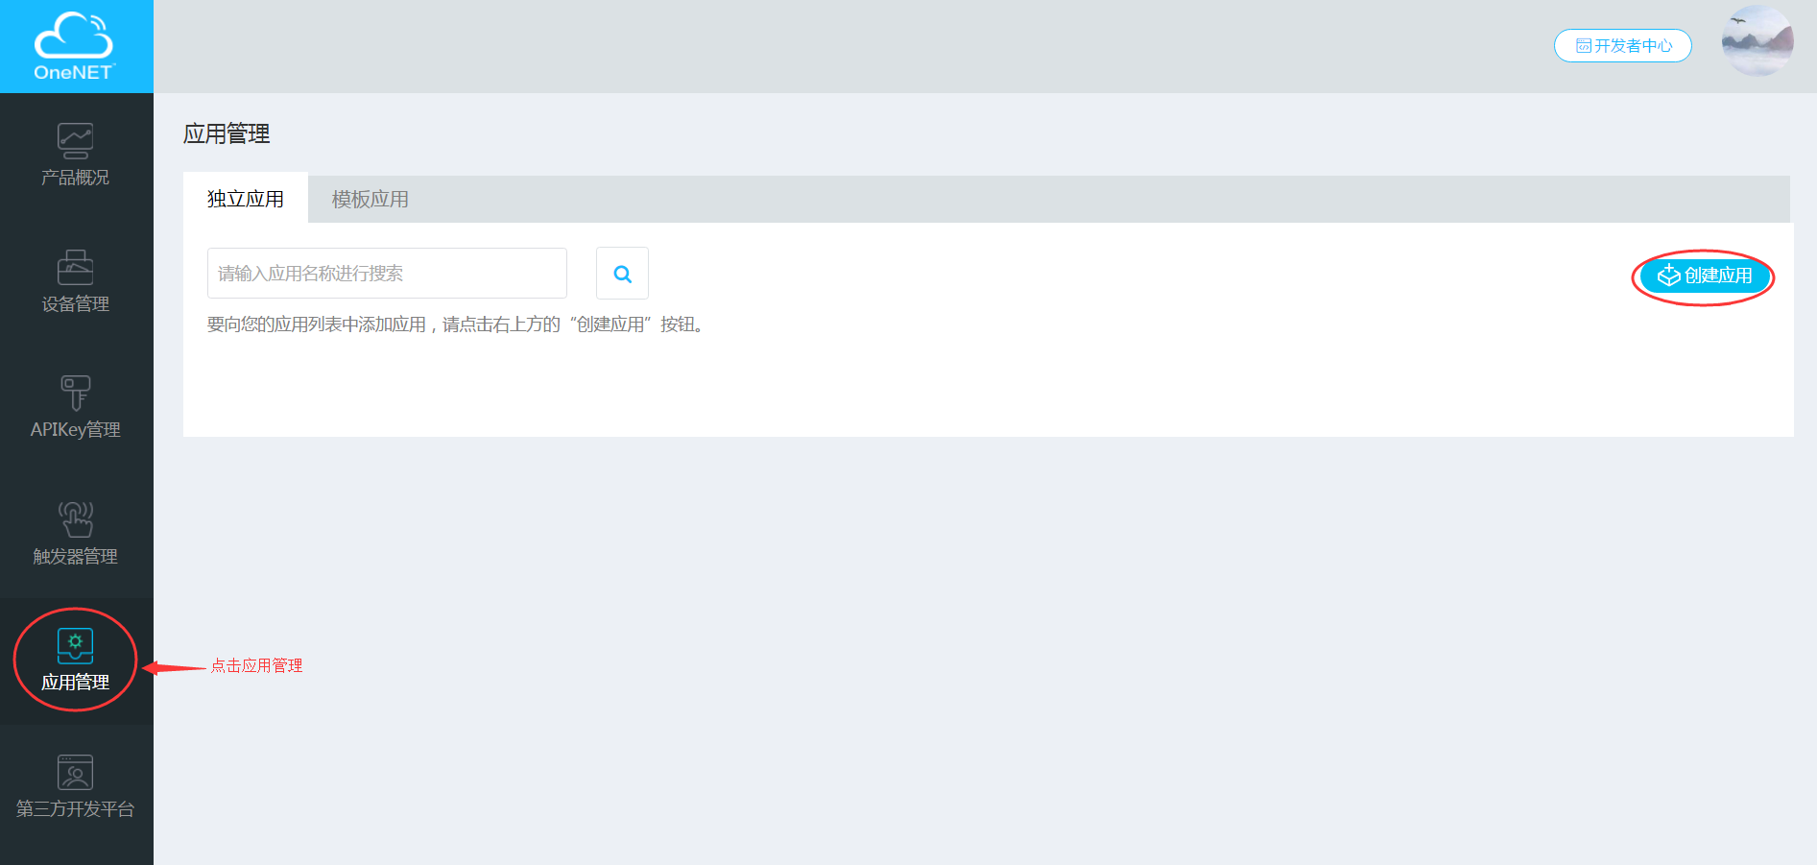Focus the 请输入应用名称进行搜索 search field
This screenshot has height=865, width=1817.
(x=387, y=274)
